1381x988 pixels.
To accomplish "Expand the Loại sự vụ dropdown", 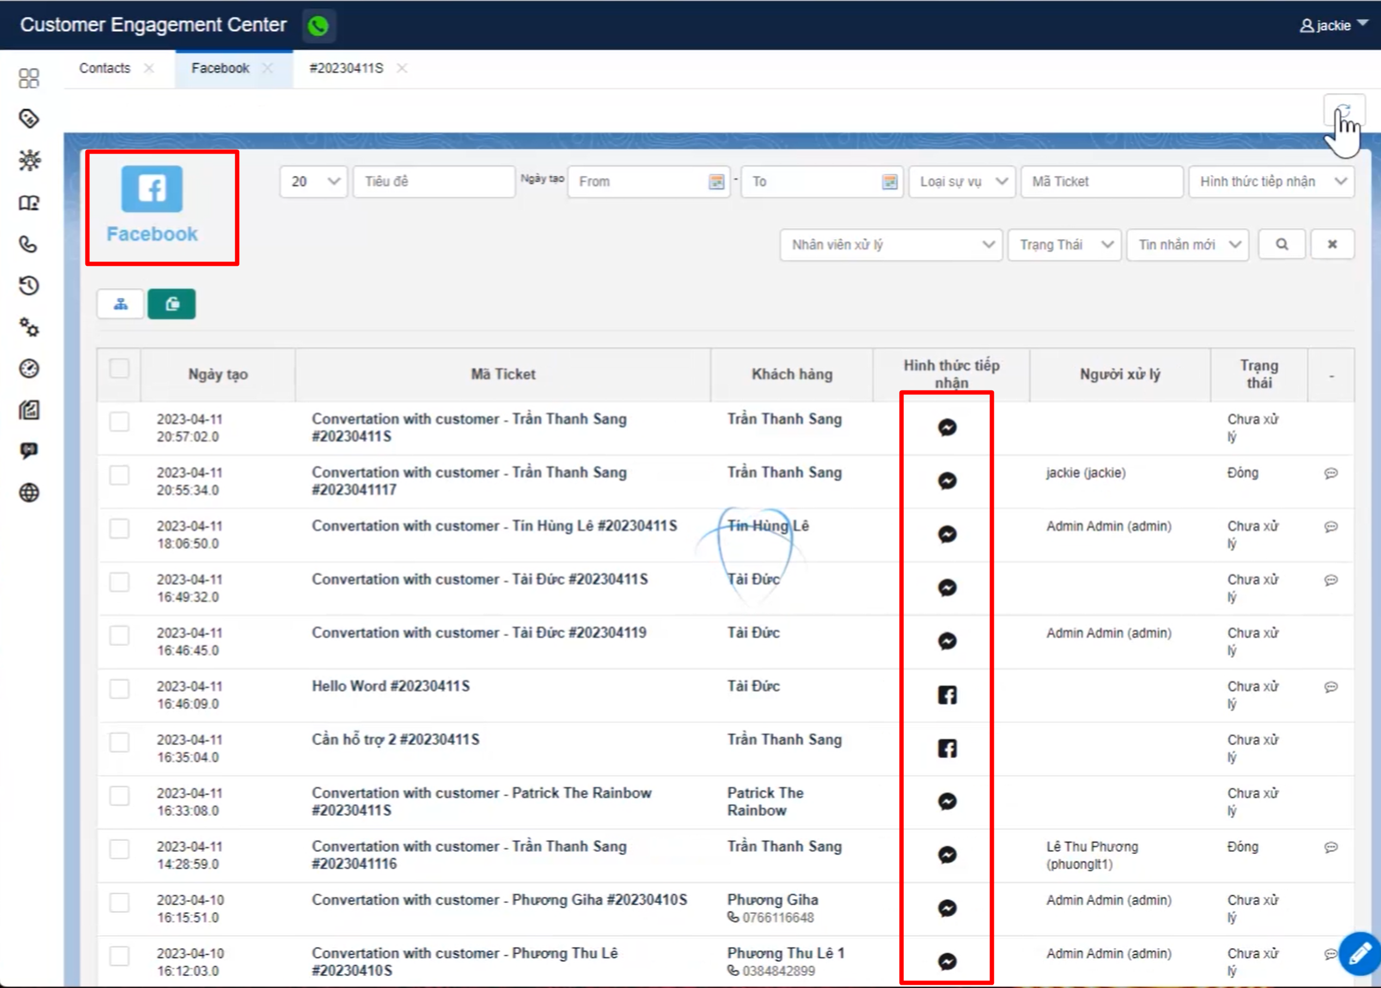I will coord(961,182).
